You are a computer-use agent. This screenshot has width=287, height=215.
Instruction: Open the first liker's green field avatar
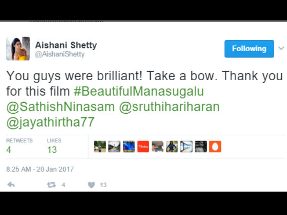tap(100, 147)
